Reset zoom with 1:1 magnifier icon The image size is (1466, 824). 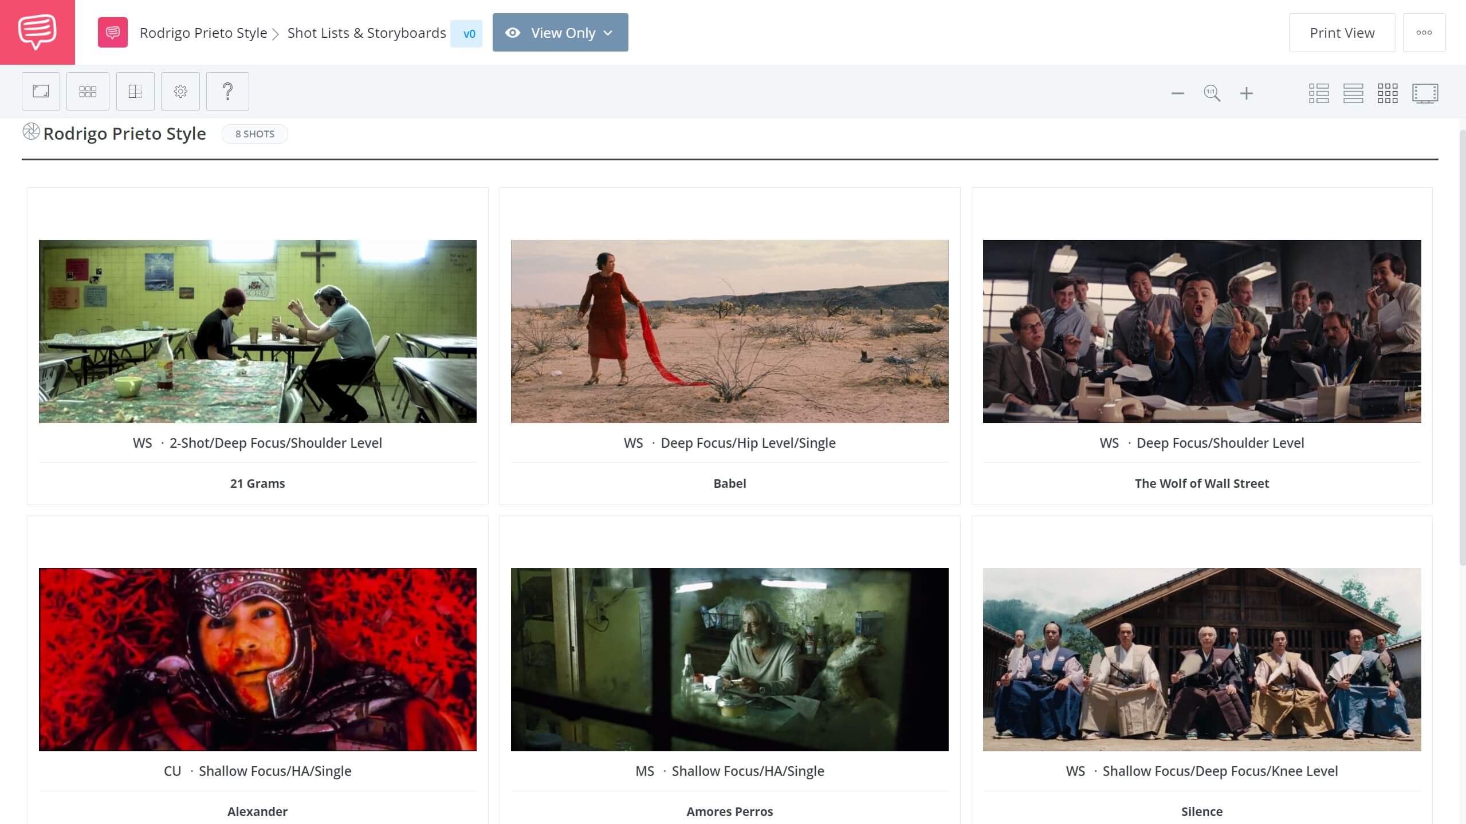(x=1212, y=93)
